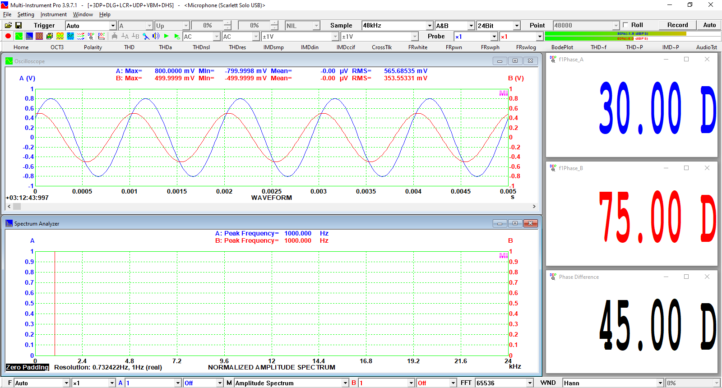Open the Oscilloscope via green sine icon

tap(19, 36)
